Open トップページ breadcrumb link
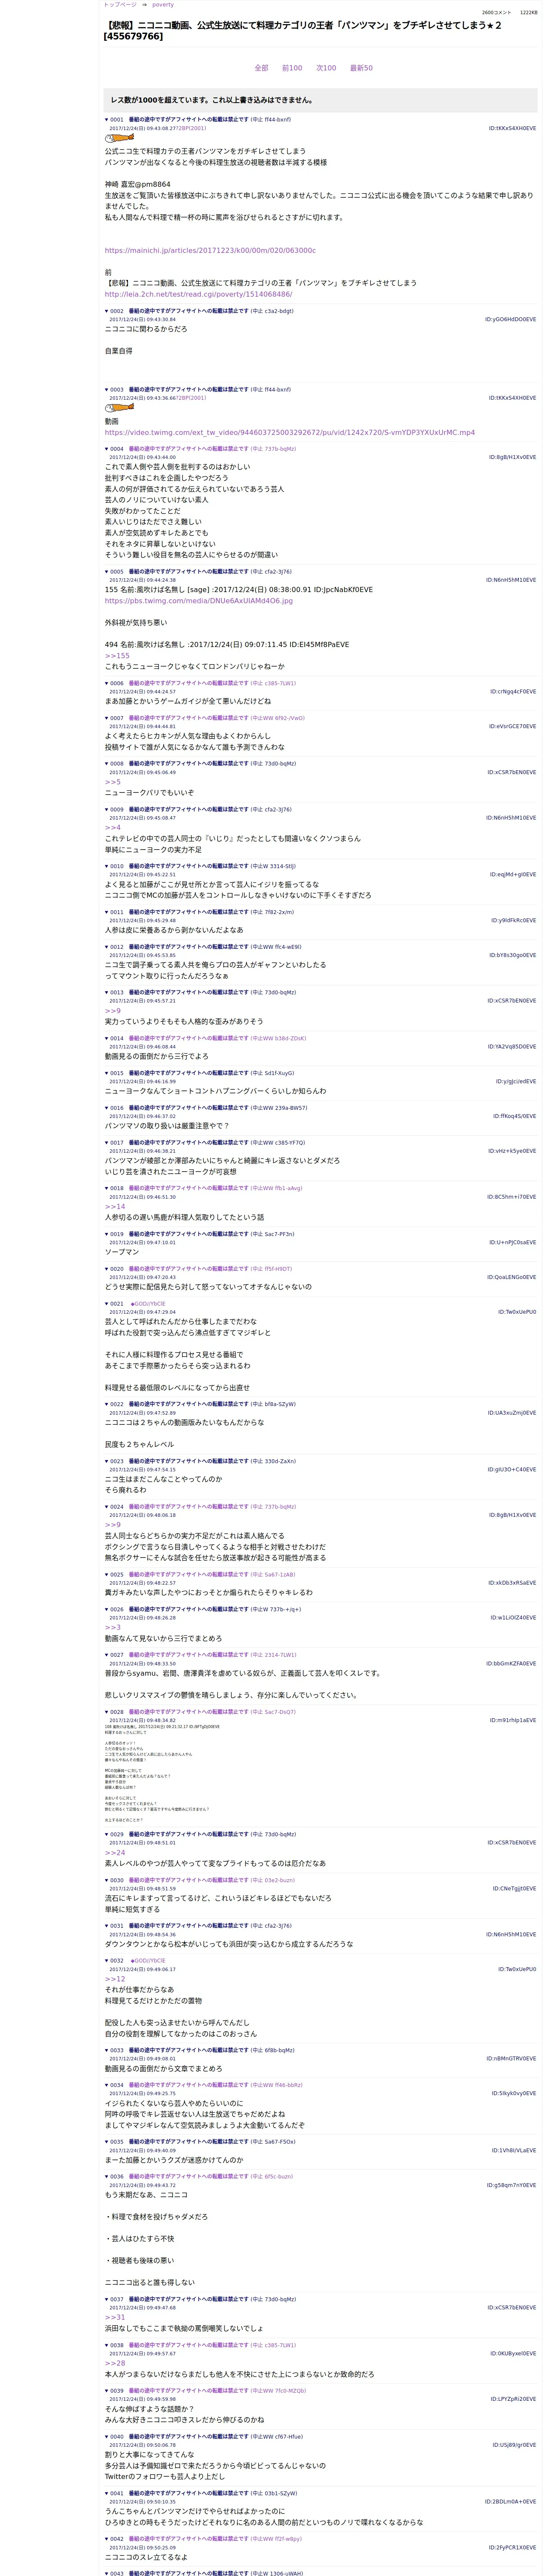 (x=120, y=5)
